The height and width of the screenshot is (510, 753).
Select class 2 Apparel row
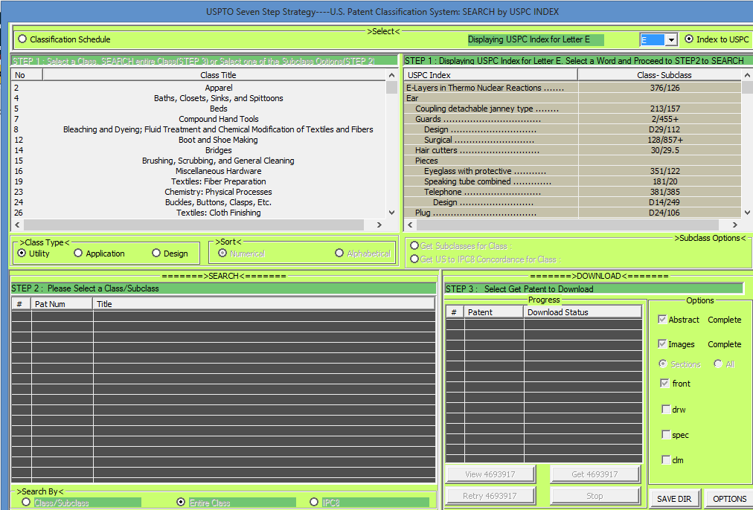(199, 88)
